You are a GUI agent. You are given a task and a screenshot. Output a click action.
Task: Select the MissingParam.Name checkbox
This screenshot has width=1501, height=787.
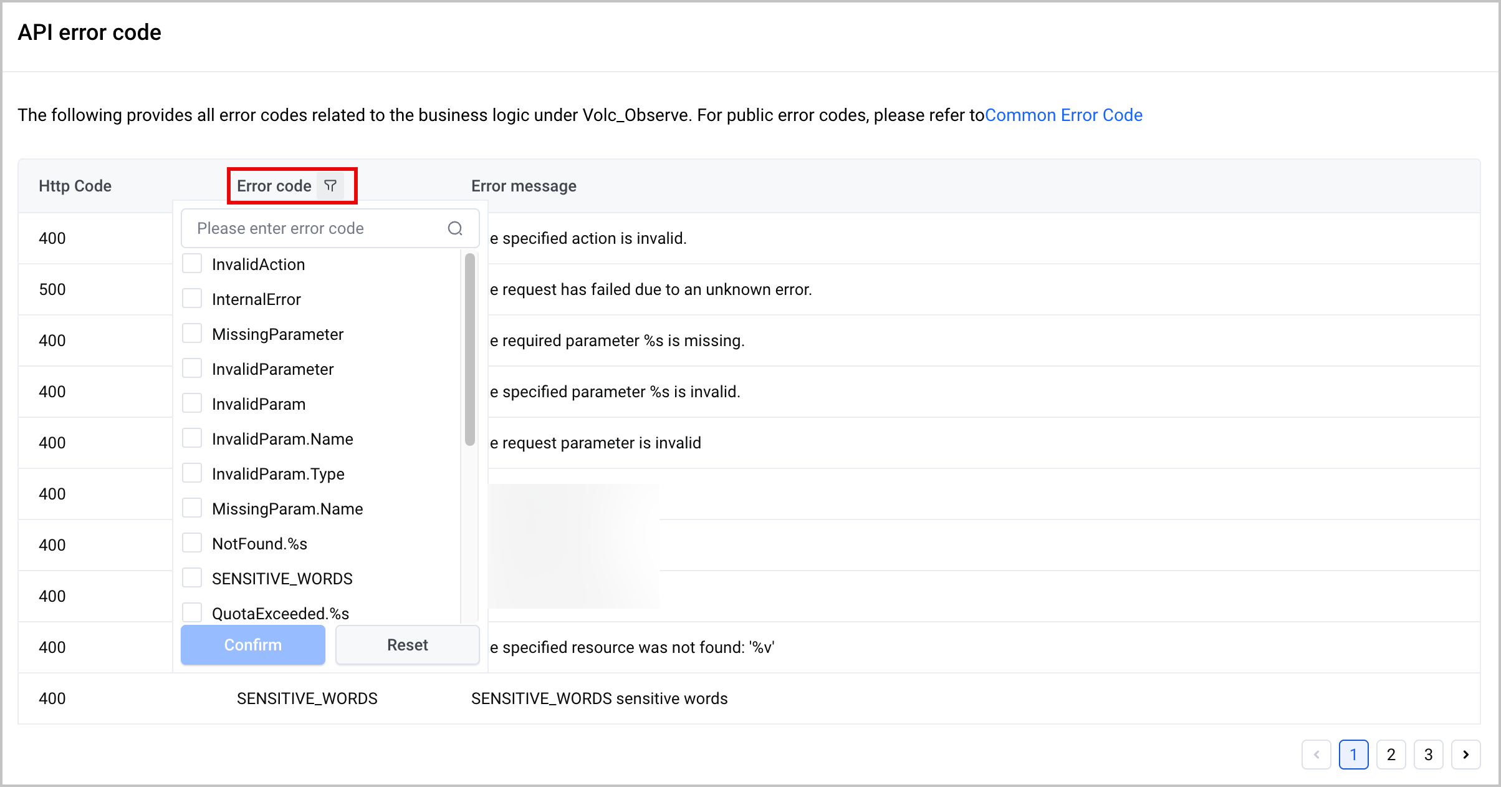pyautogui.click(x=192, y=508)
